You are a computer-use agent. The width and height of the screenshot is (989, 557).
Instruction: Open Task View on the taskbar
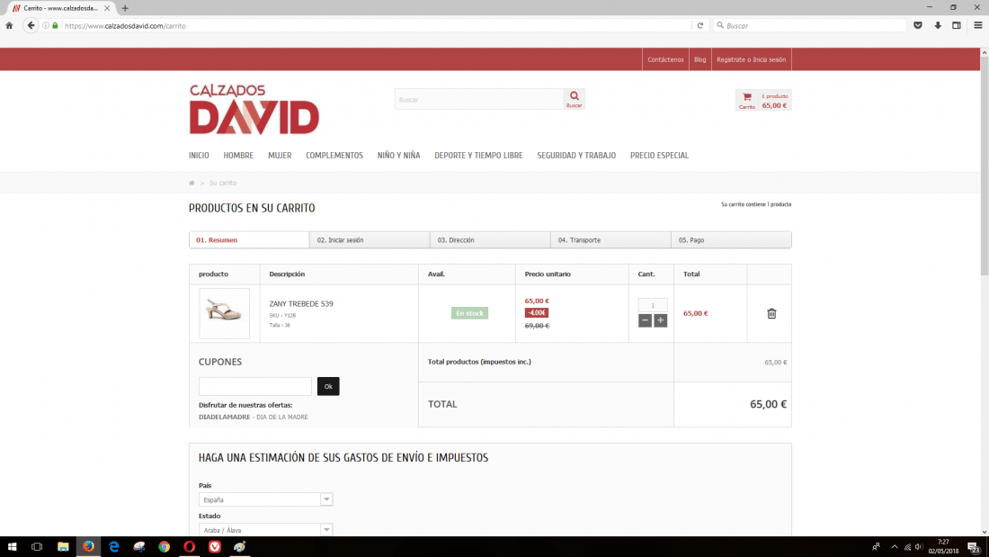(37, 547)
